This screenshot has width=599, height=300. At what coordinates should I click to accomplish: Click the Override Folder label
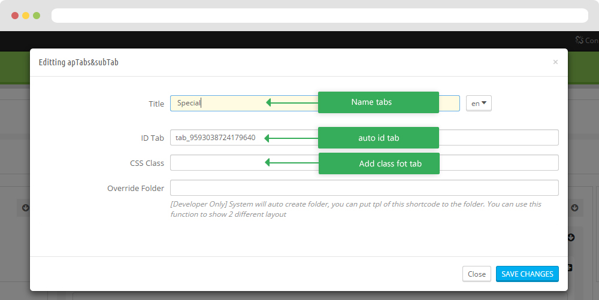(135, 188)
